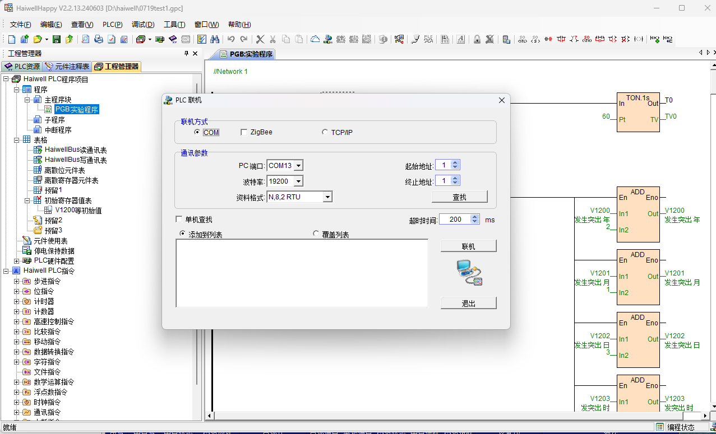716x434 pixels.
Task: Click the PLS waveform toolbar icon
Action: pos(429,39)
